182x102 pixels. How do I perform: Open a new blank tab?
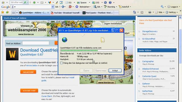[x=116, y=13]
